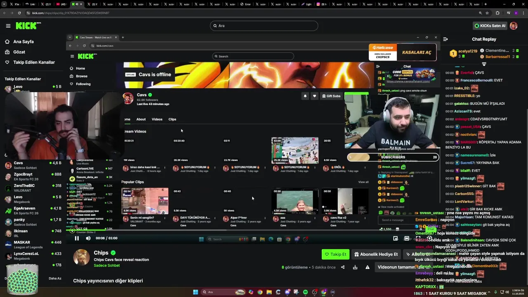
Task: Report the clip with the warning icon
Action: [x=367, y=267]
